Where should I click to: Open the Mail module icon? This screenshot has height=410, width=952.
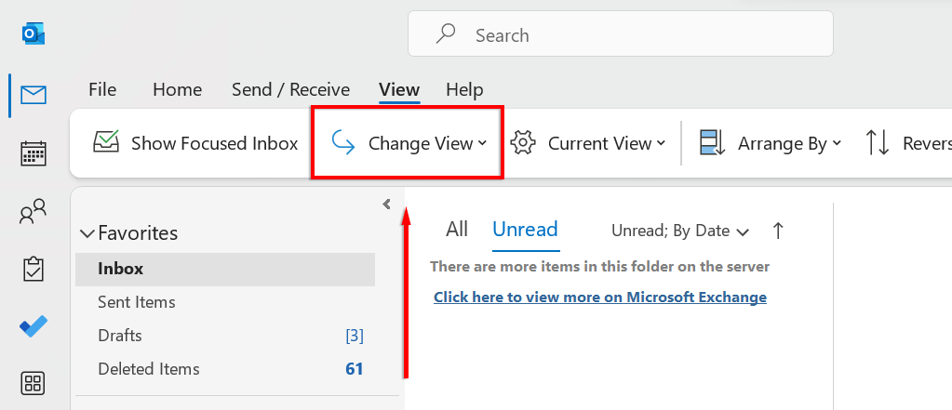click(x=34, y=95)
